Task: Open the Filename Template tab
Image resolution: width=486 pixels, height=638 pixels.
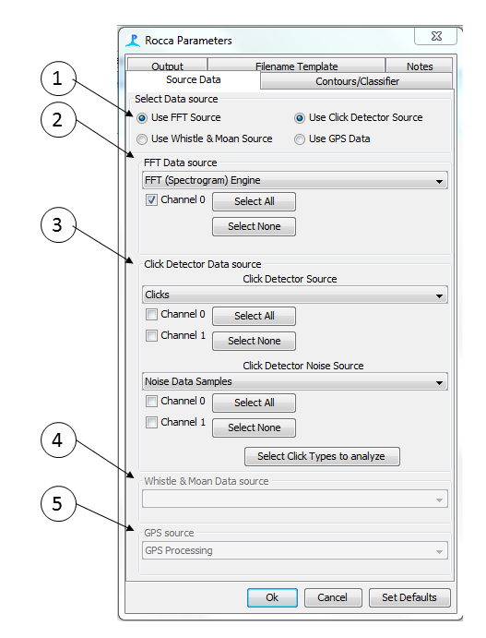Action: (296, 66)
